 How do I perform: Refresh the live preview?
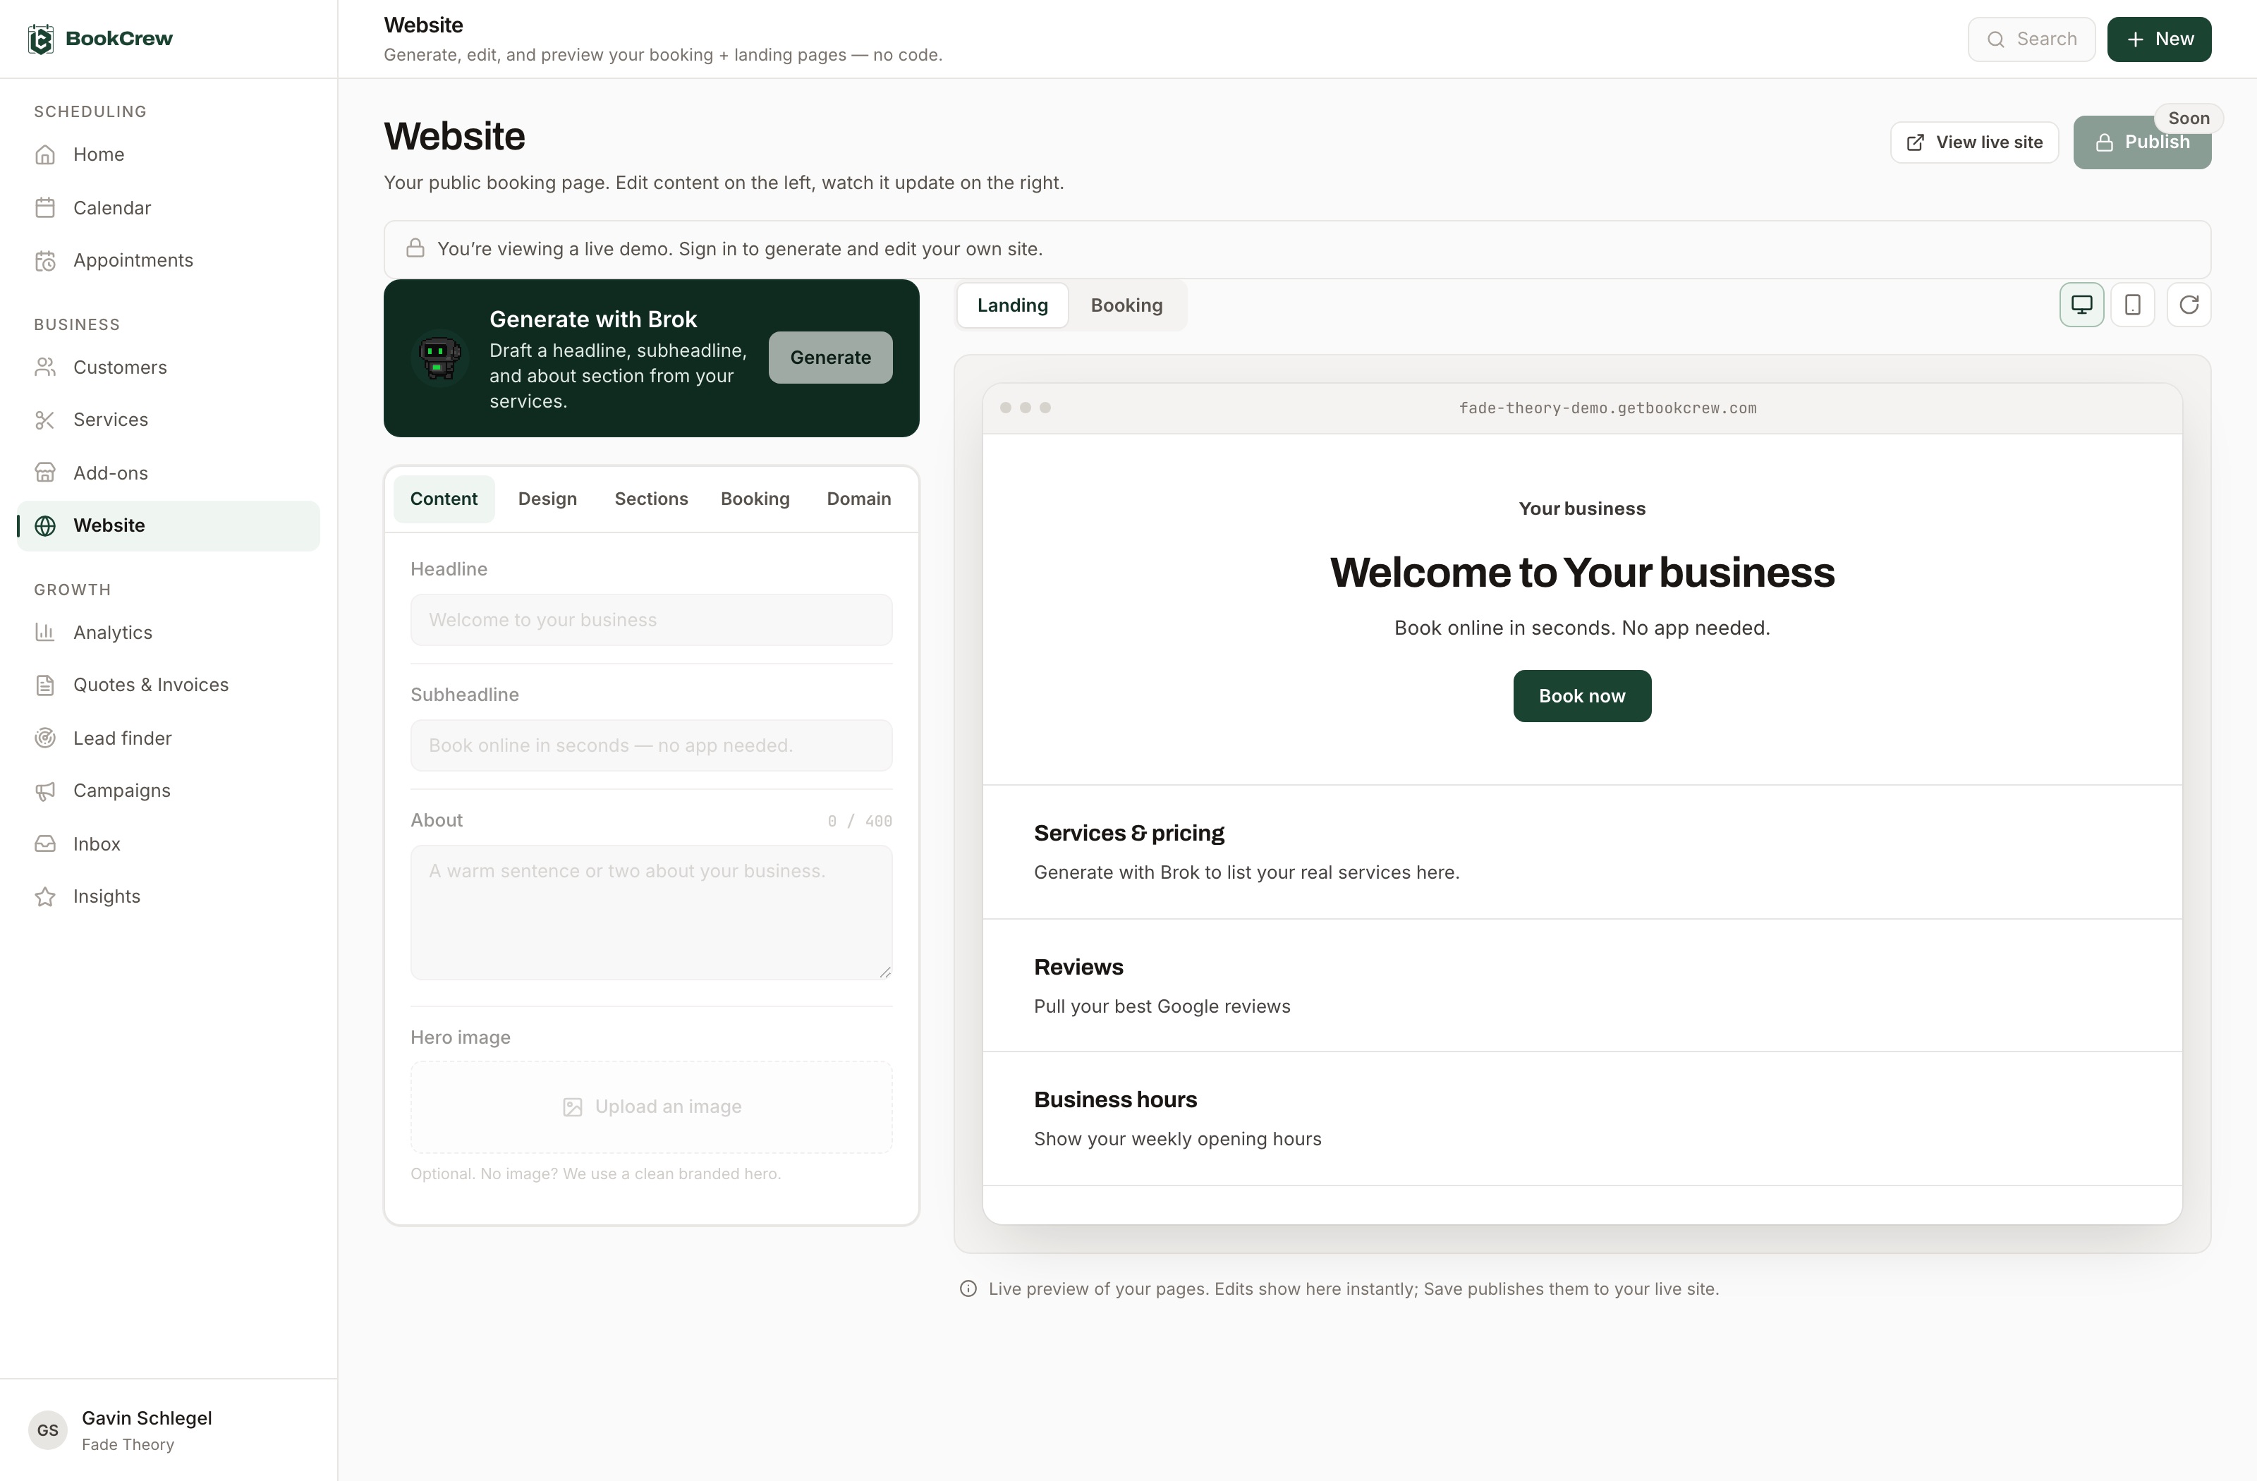click(2189, 305)
